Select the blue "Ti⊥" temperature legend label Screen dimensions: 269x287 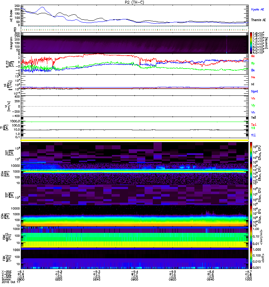253,135
